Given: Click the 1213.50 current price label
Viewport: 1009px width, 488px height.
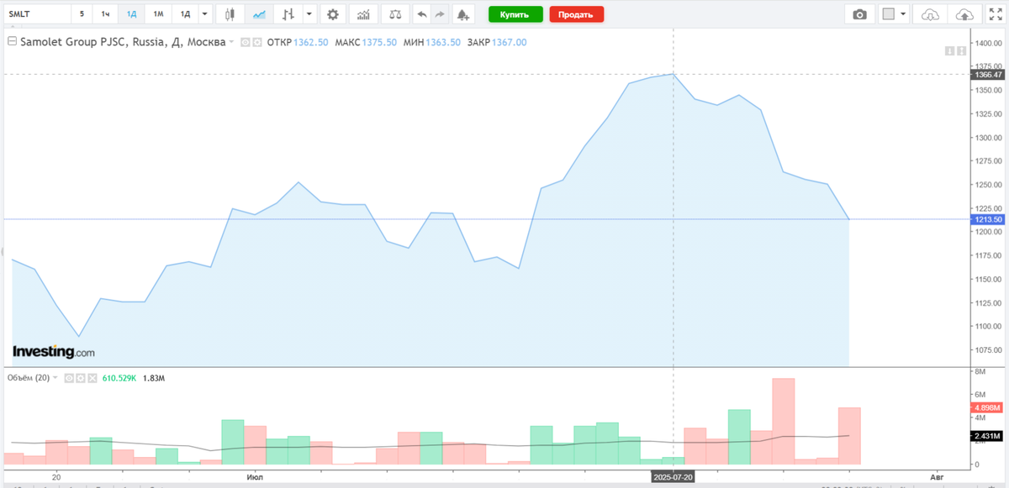Looking at the screenshot, I should (x=988, y=219).
